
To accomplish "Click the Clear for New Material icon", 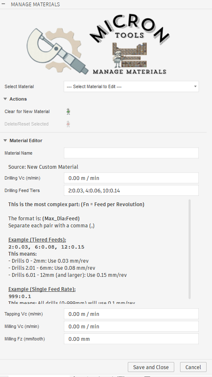I will coord(68,111).
